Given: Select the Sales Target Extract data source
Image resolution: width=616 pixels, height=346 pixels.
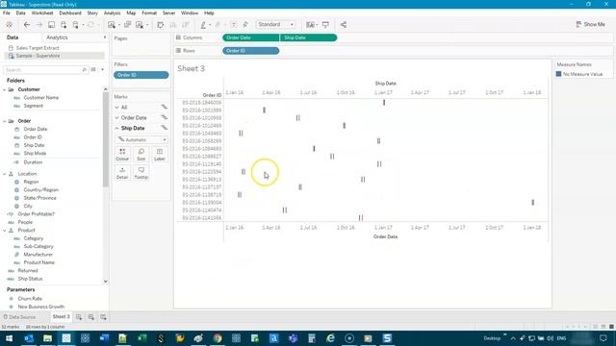Looking at the screenshot, I should tap(38, 48).
